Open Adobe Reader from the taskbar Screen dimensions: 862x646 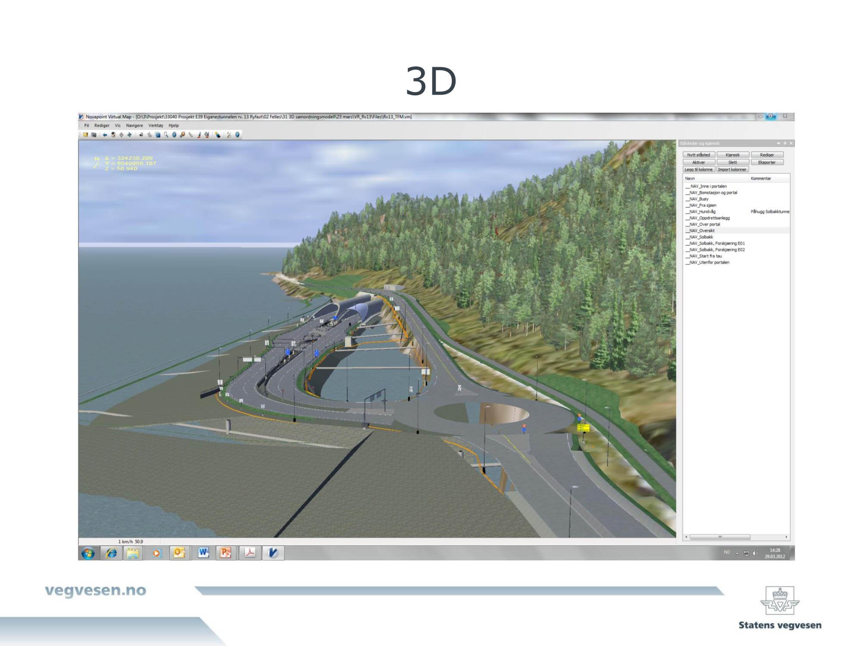pyautogui.click(x=250, y=553)
